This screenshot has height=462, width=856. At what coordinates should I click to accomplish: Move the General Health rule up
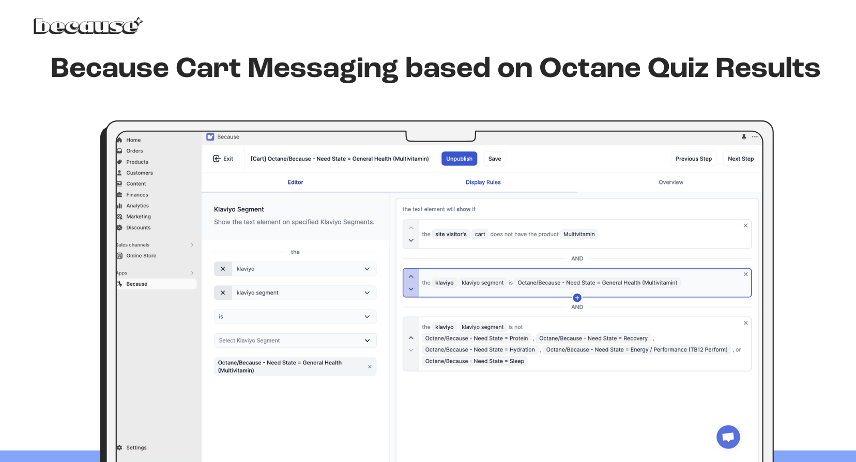coord(411,276)
